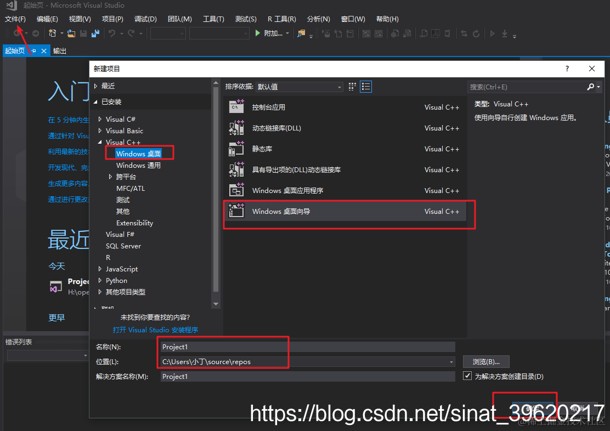
Task: Click the help question mark in 新建项目
Action: coord(567,69)
